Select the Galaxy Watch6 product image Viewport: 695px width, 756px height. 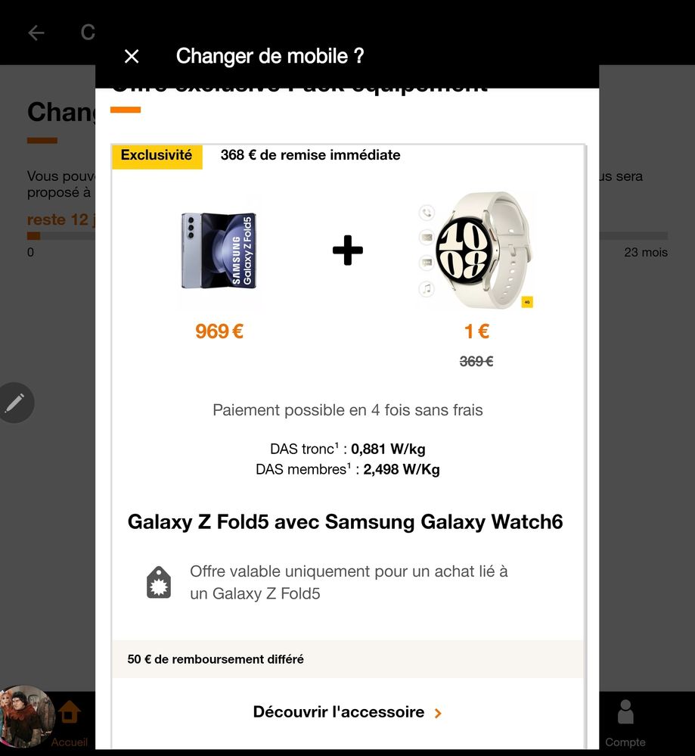tap(476, 250)
